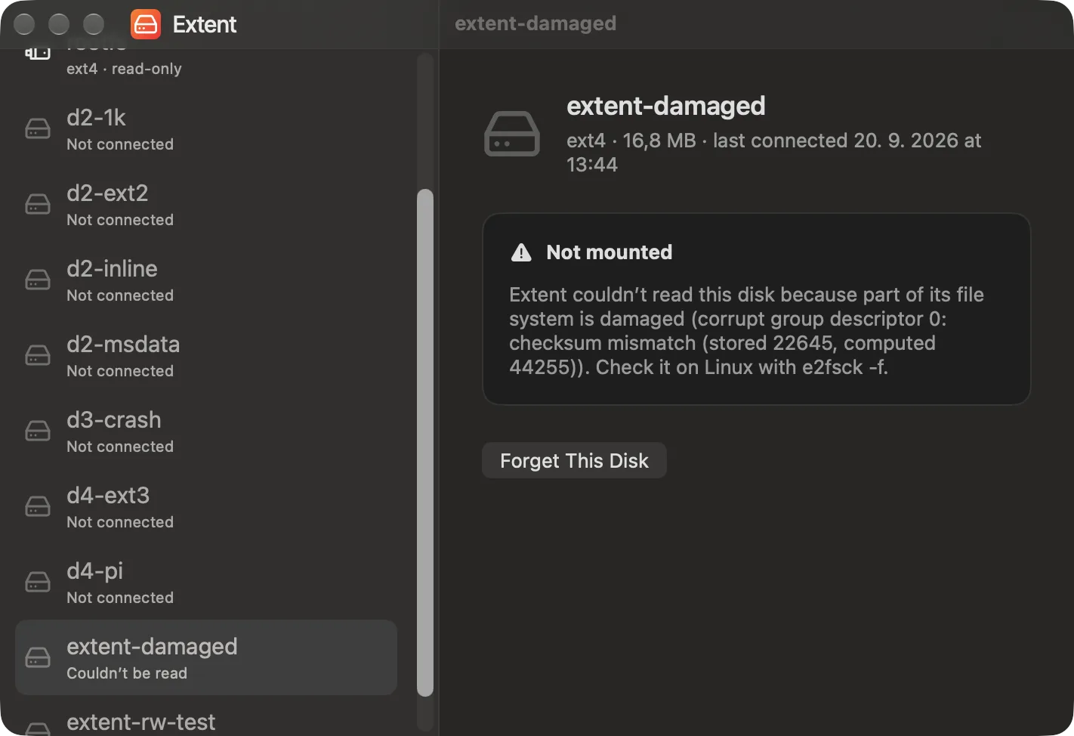Click "Not connected" under d2-1k

click(120, 144)
